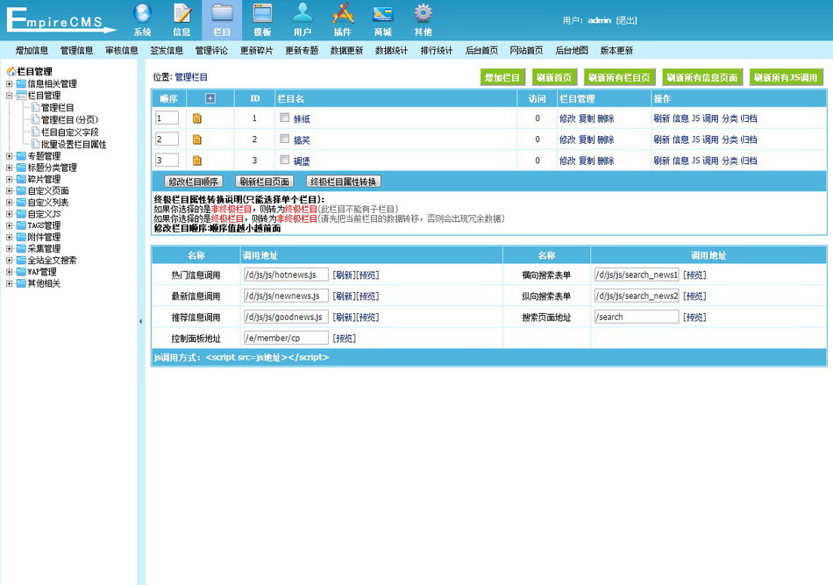This screenshot has width=833, height=585.
Task: Expand the 附件管理 tree node
Action: pos(9,238)
